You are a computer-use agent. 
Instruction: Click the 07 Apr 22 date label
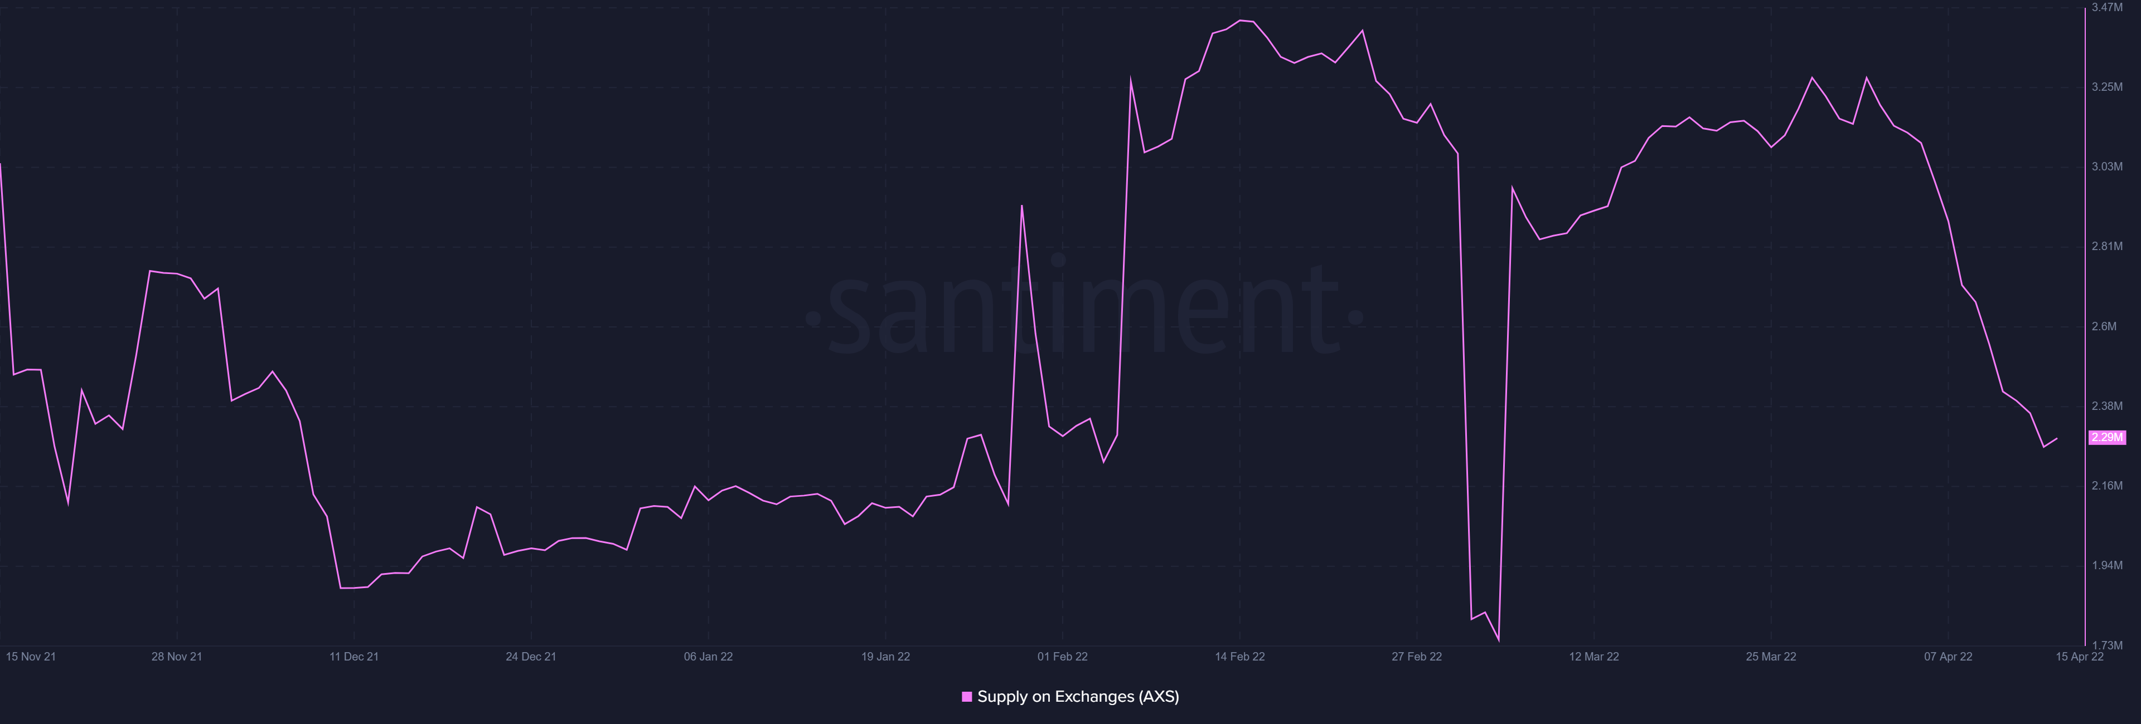click(1948, 657)
